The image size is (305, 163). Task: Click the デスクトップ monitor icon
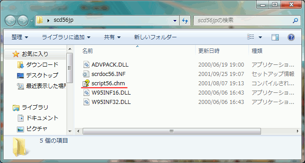pyautogui.click(x=20, y=76)
